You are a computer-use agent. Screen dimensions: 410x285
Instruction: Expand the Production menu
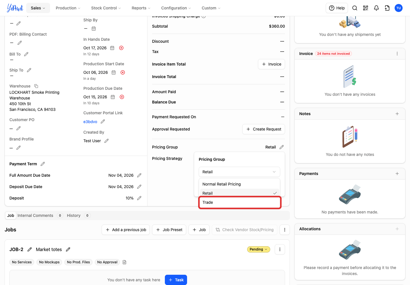pos(68,8)
